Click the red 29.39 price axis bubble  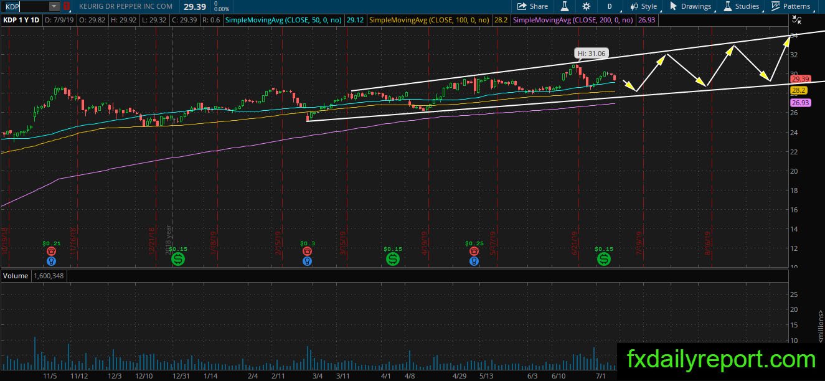coord(799,79)
